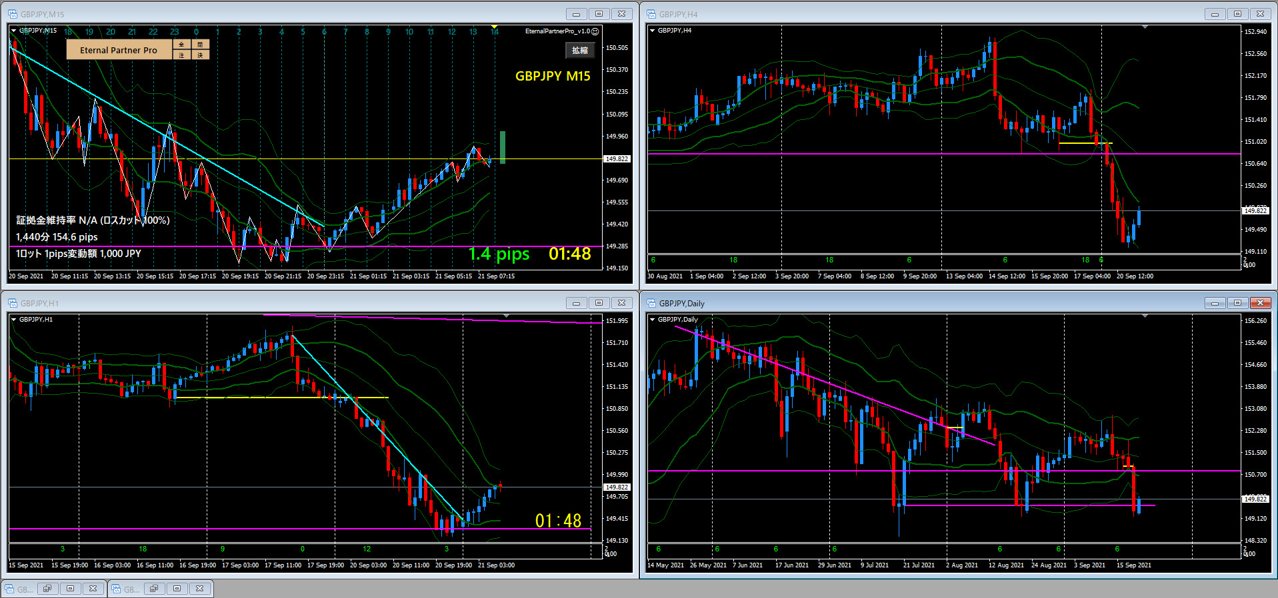Click the Eternal Partner Pro title panel
This screenshot has height=598, width=1278.
(119, 50)
